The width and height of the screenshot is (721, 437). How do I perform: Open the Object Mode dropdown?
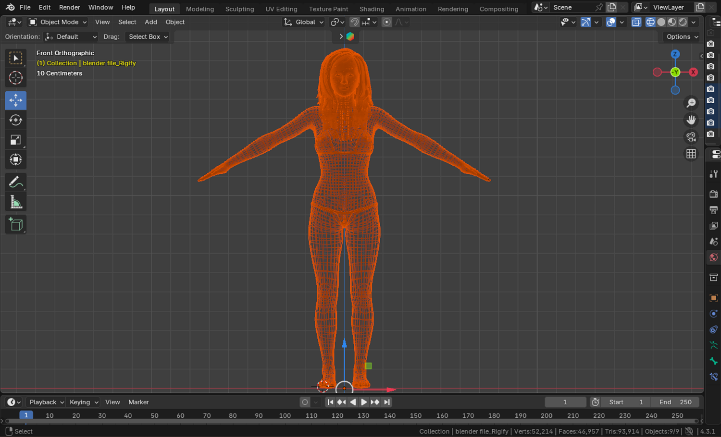(x=58, y=22)
